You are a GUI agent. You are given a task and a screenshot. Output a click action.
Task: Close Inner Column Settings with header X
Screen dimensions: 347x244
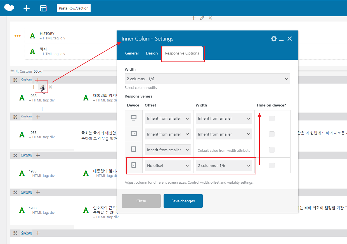coord(290,39)
